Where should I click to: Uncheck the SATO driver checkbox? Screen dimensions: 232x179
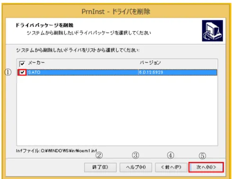point(22,72)
